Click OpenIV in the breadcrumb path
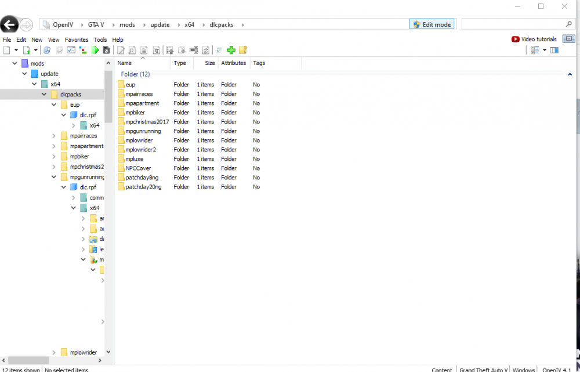Screen dimensions: 580x372 tap(63, 25)
